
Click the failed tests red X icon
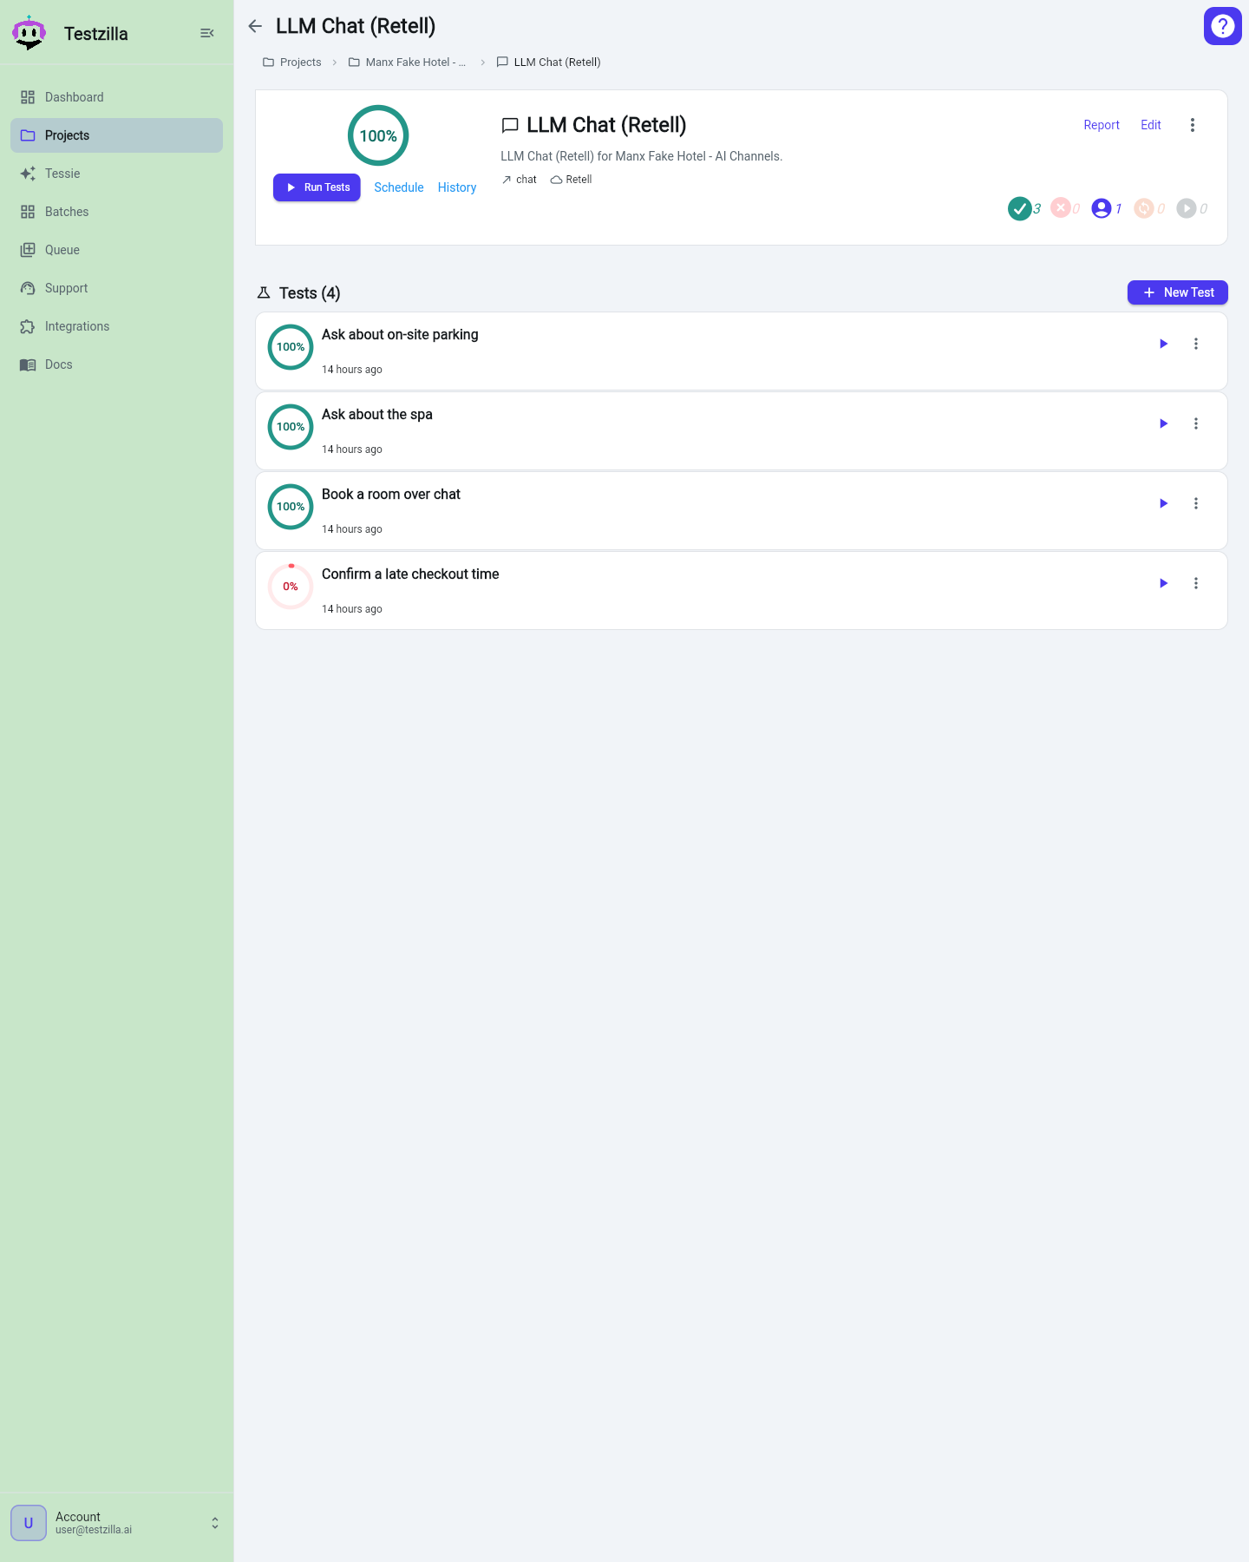(1061, 208)
